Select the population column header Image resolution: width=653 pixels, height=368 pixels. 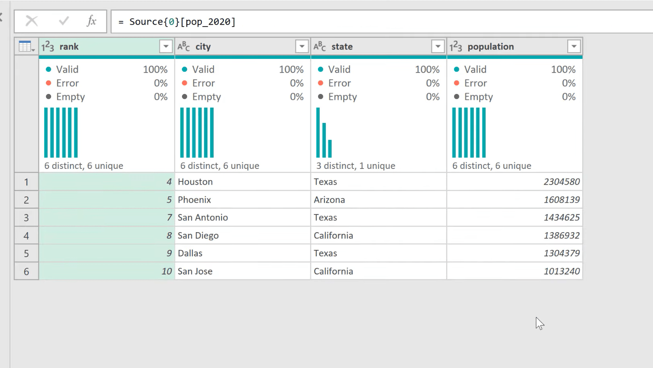tap(515, 46)
